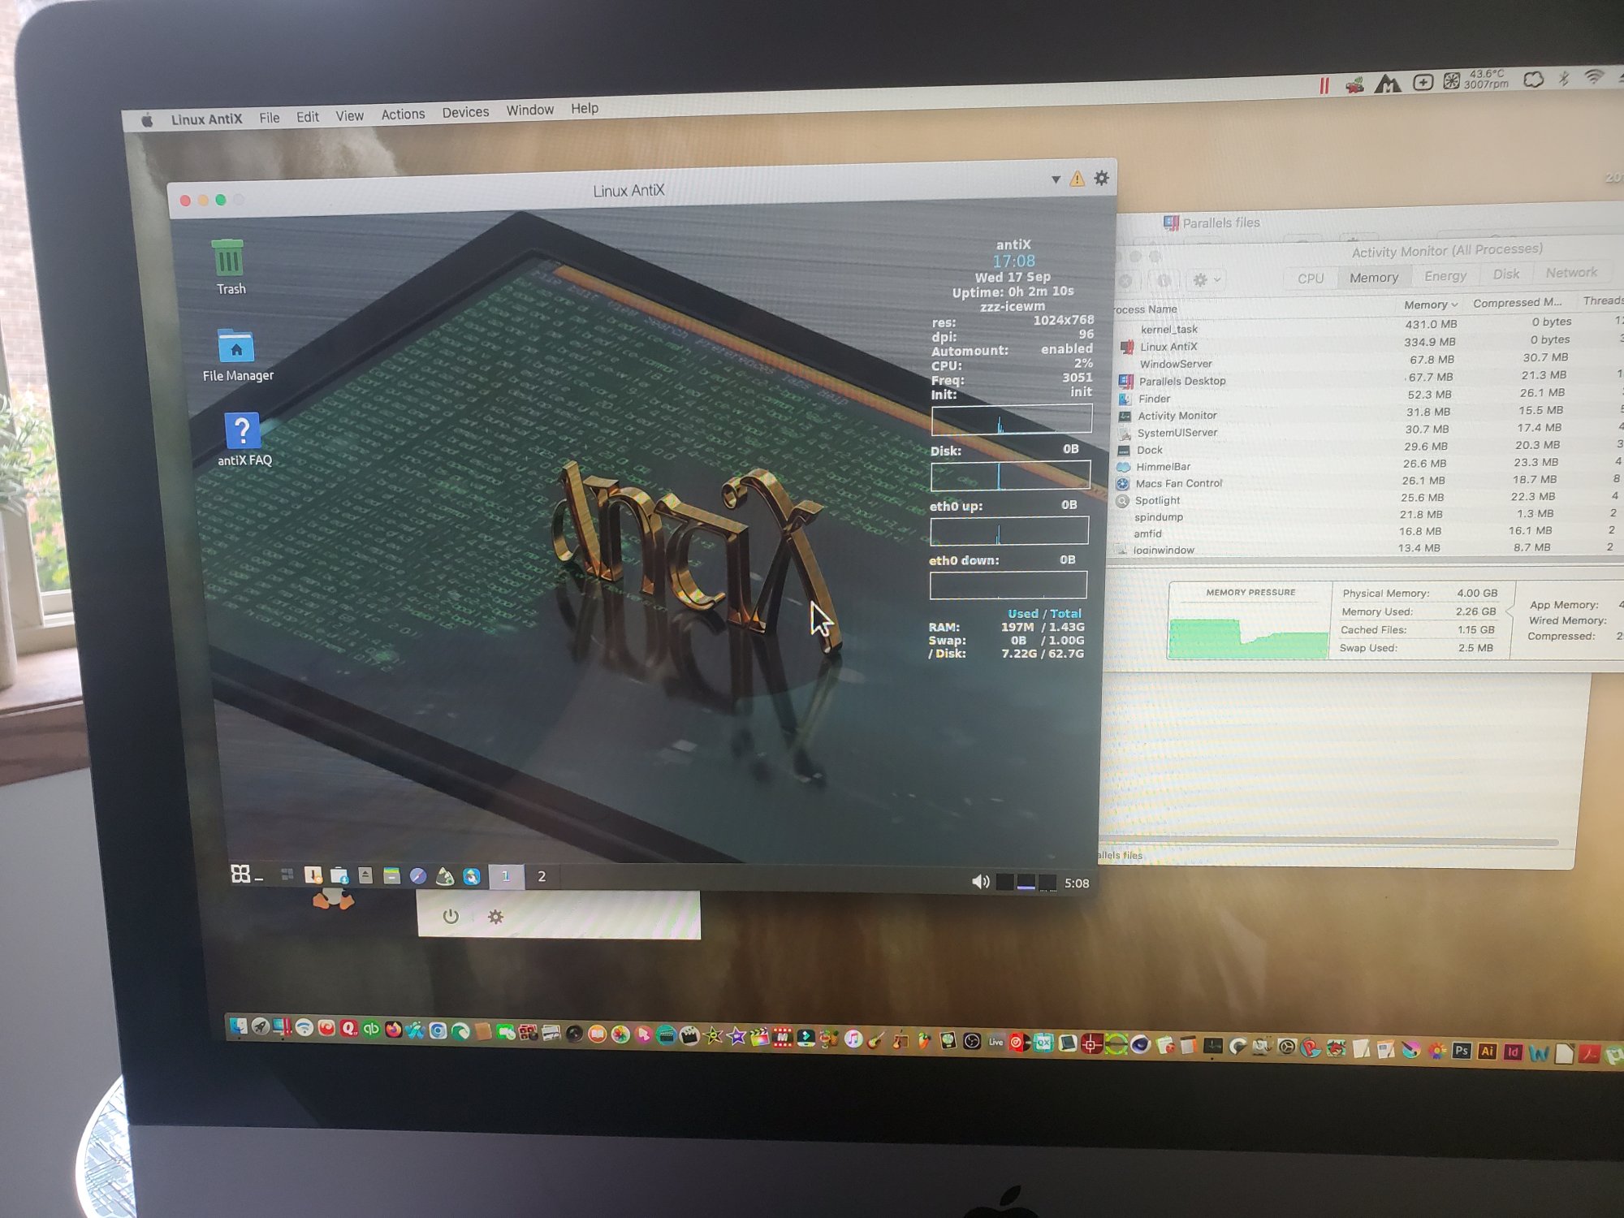
Task: Click the power icon below the VM window
Action: tap(451, 917)
